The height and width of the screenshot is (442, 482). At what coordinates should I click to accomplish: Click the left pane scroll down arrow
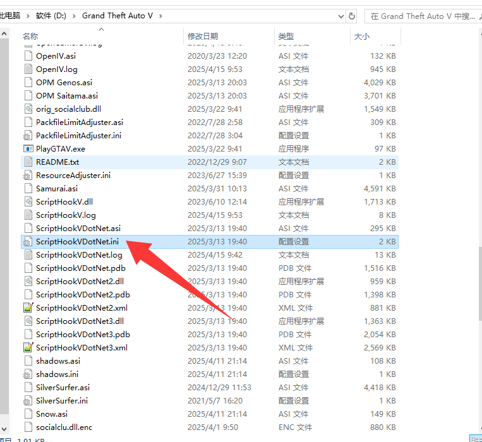[4, 429]
